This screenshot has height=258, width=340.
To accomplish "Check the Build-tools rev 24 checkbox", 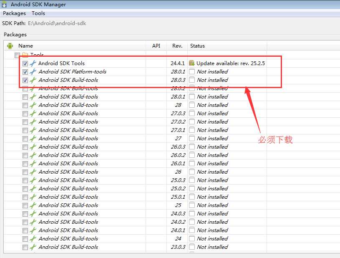I will (x=25, y=239).
